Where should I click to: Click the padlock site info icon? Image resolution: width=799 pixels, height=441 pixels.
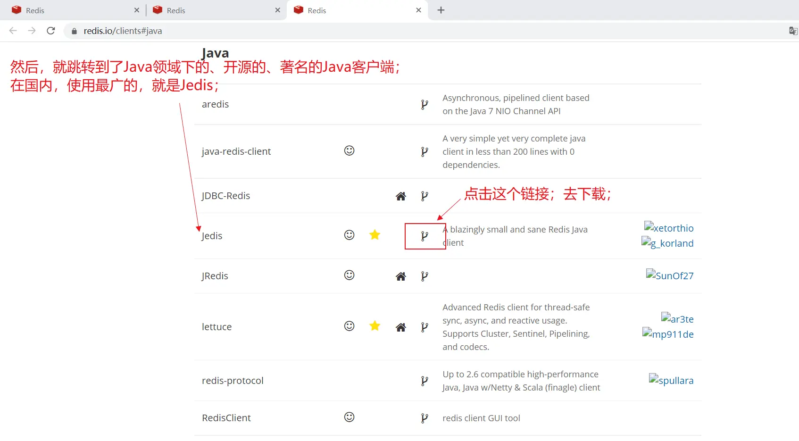(74, 31)
